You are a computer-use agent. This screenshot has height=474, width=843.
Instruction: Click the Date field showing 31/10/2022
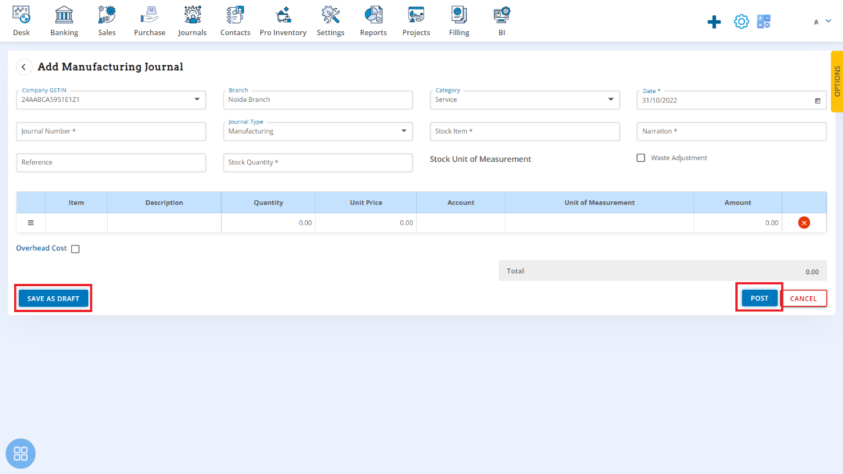[732, 100]
